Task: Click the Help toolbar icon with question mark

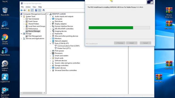Action: (36, 10)
